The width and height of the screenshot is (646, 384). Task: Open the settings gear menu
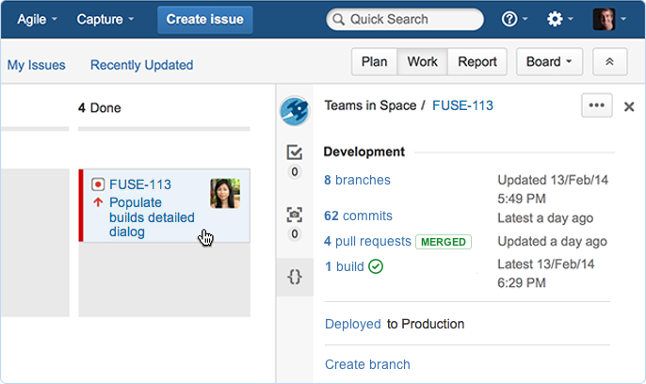tap(559, 19)
